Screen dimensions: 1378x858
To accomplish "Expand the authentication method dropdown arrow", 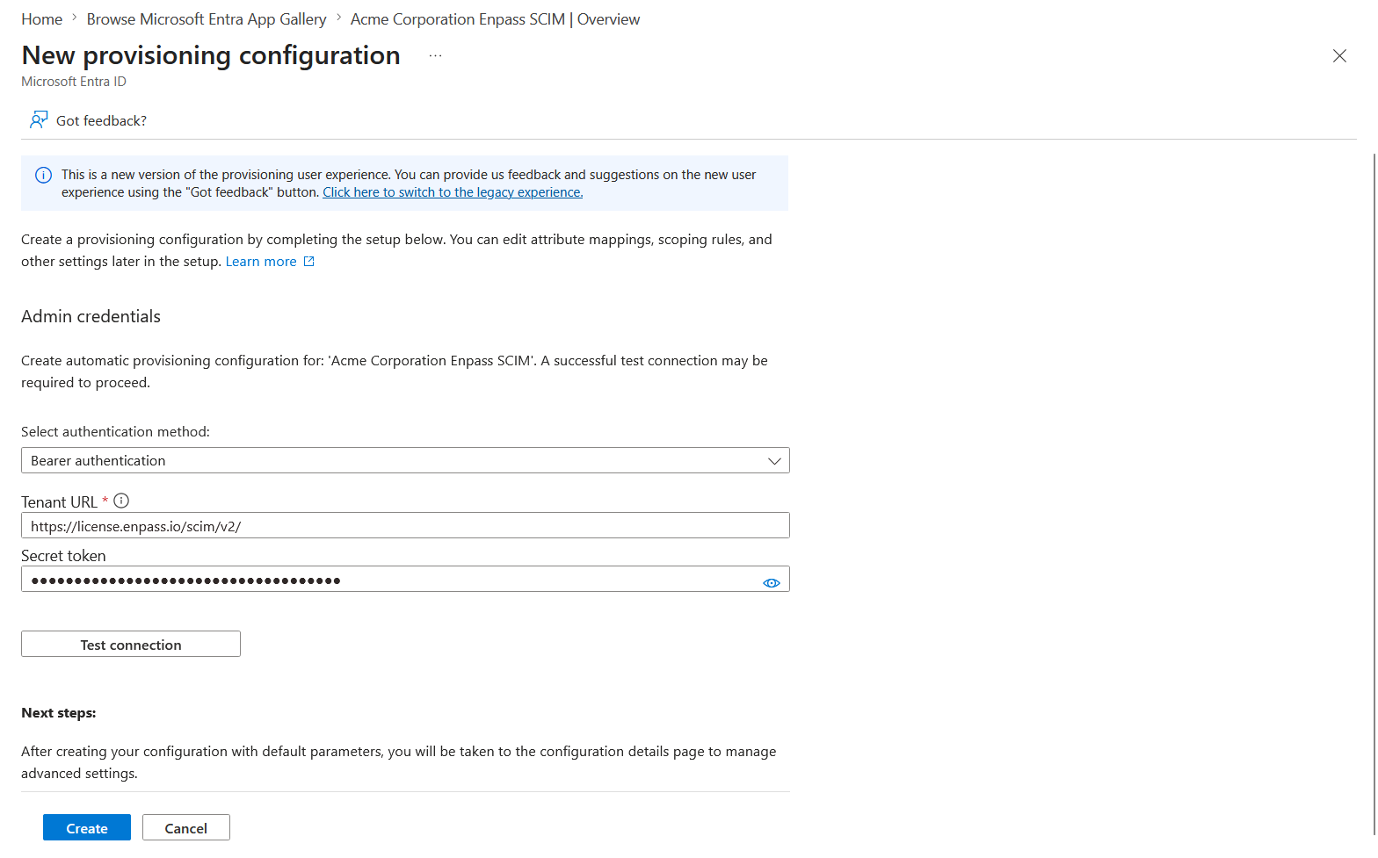I will click(x=774, y=461).
